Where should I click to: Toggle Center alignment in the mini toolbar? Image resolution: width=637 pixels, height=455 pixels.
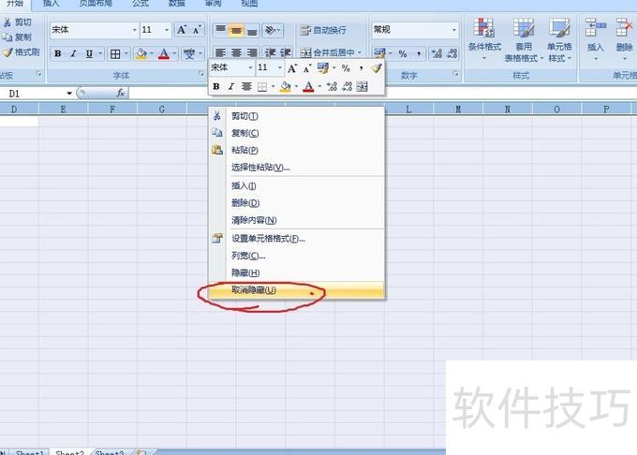(246, 86)
